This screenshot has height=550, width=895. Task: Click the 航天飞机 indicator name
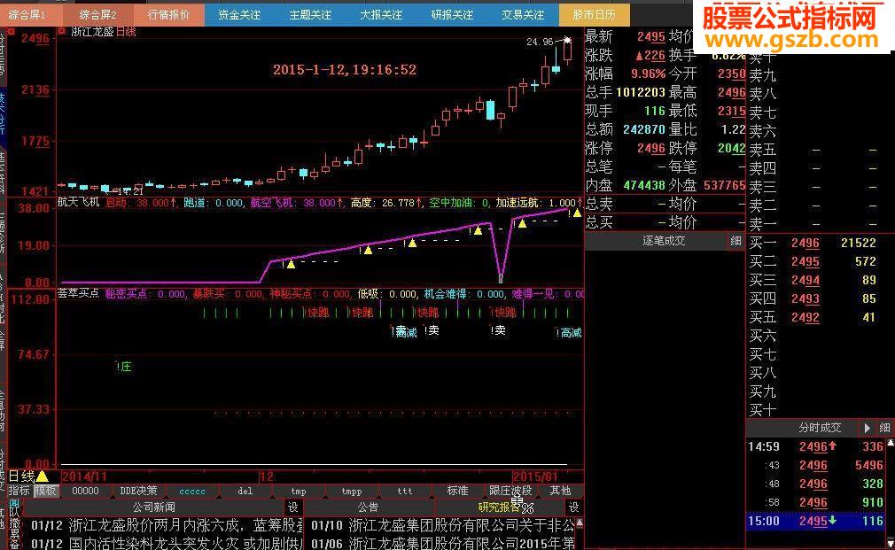coord(79,202)
